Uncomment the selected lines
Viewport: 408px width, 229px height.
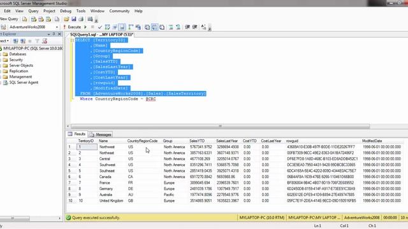178,27
